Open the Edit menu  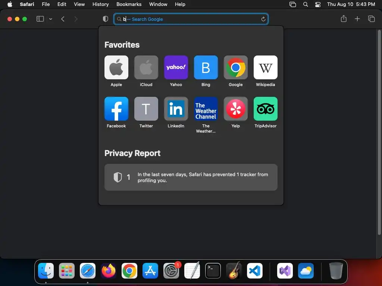[x=62, y=4]
